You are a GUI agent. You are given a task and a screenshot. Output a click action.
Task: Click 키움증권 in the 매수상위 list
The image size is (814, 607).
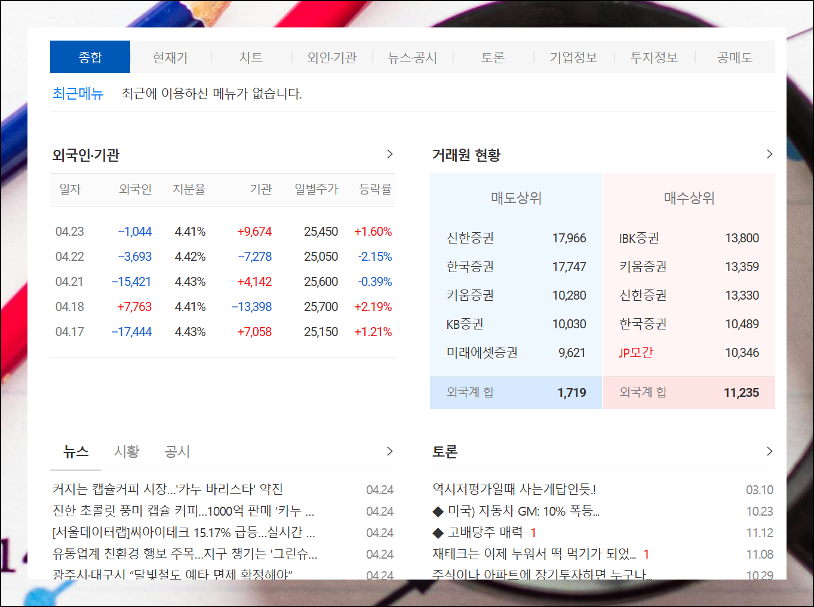[x=643, y=267]
